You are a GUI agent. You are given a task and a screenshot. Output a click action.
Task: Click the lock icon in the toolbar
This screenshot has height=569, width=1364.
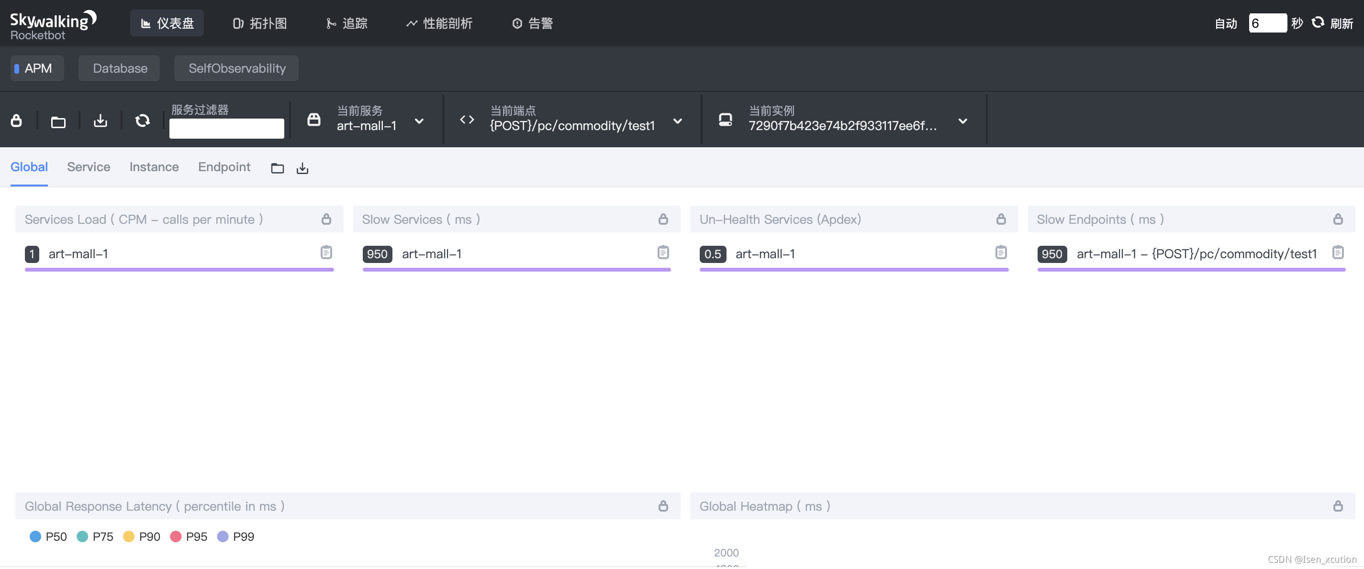(x=16, y=121)
